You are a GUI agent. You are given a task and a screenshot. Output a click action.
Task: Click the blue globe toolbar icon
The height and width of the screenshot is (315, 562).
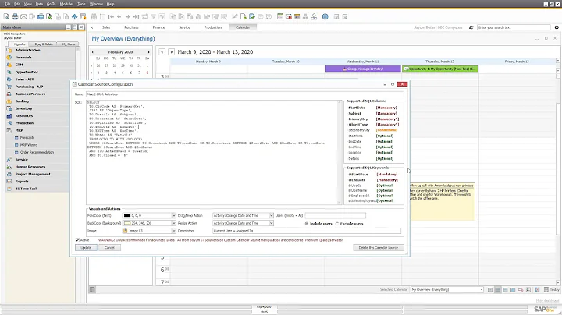pos(325,16)
